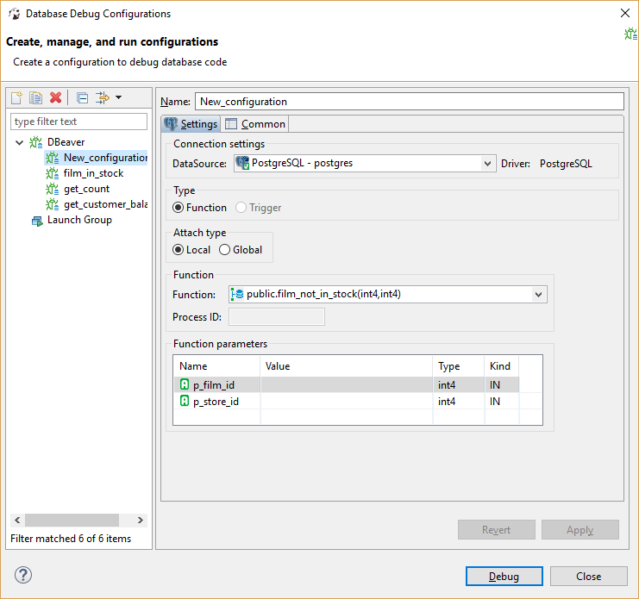The width and height of the screenshot is (639, 599).
Task: Click the Process ID field
Action: point(277,317)
